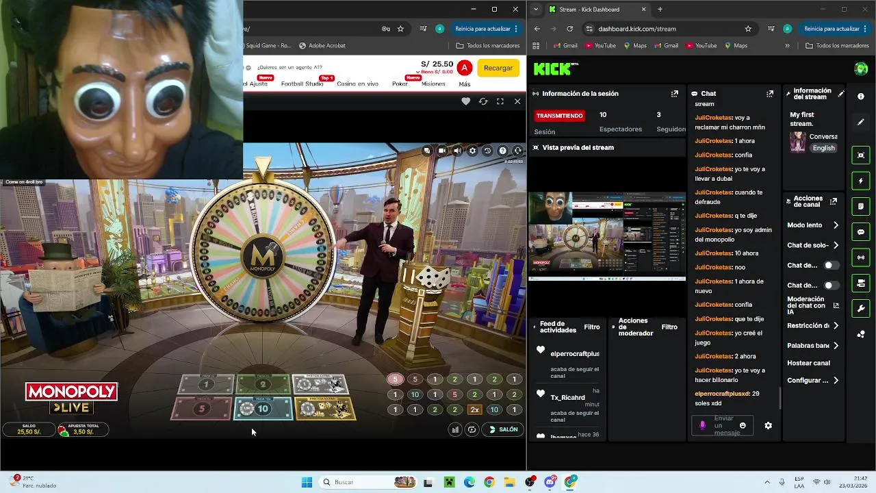Toggle the first Chat de... switch
The image size is (876, 493).
[x=831, y=265]
